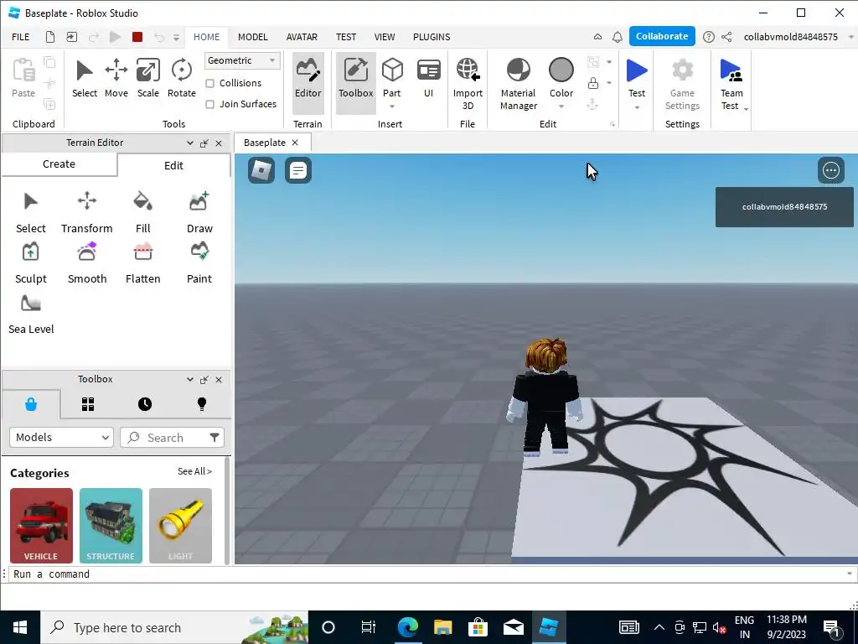This screenshot has width=858, height=644.
Task: Expand the Color dropdown arrow
Action: (x=561, y=106)
